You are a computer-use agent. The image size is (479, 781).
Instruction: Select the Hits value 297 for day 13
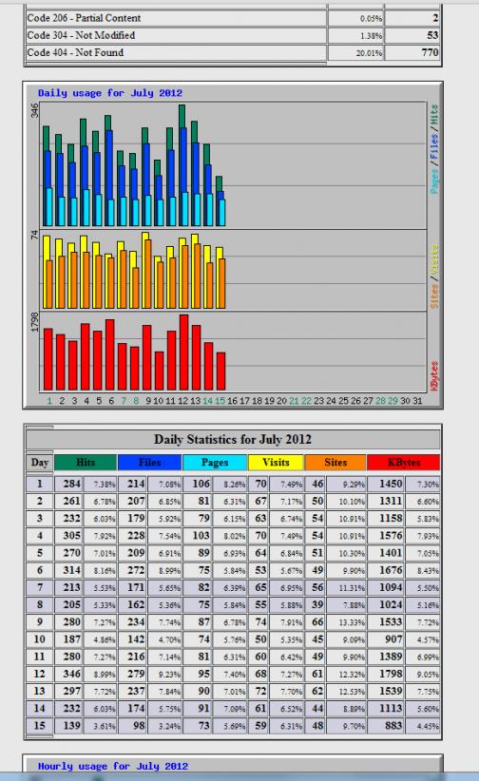pos(72,691)
